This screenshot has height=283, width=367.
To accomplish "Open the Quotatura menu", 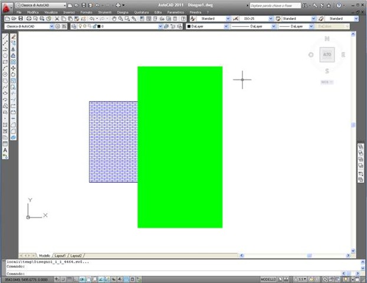I will click(142, 12).
